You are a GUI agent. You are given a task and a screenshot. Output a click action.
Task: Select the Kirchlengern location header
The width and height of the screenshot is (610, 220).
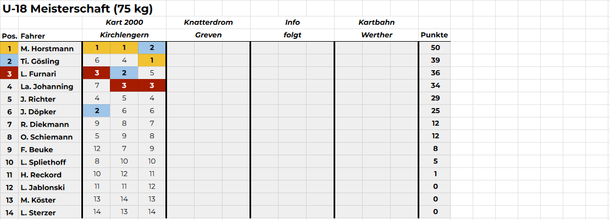(124, 35)
